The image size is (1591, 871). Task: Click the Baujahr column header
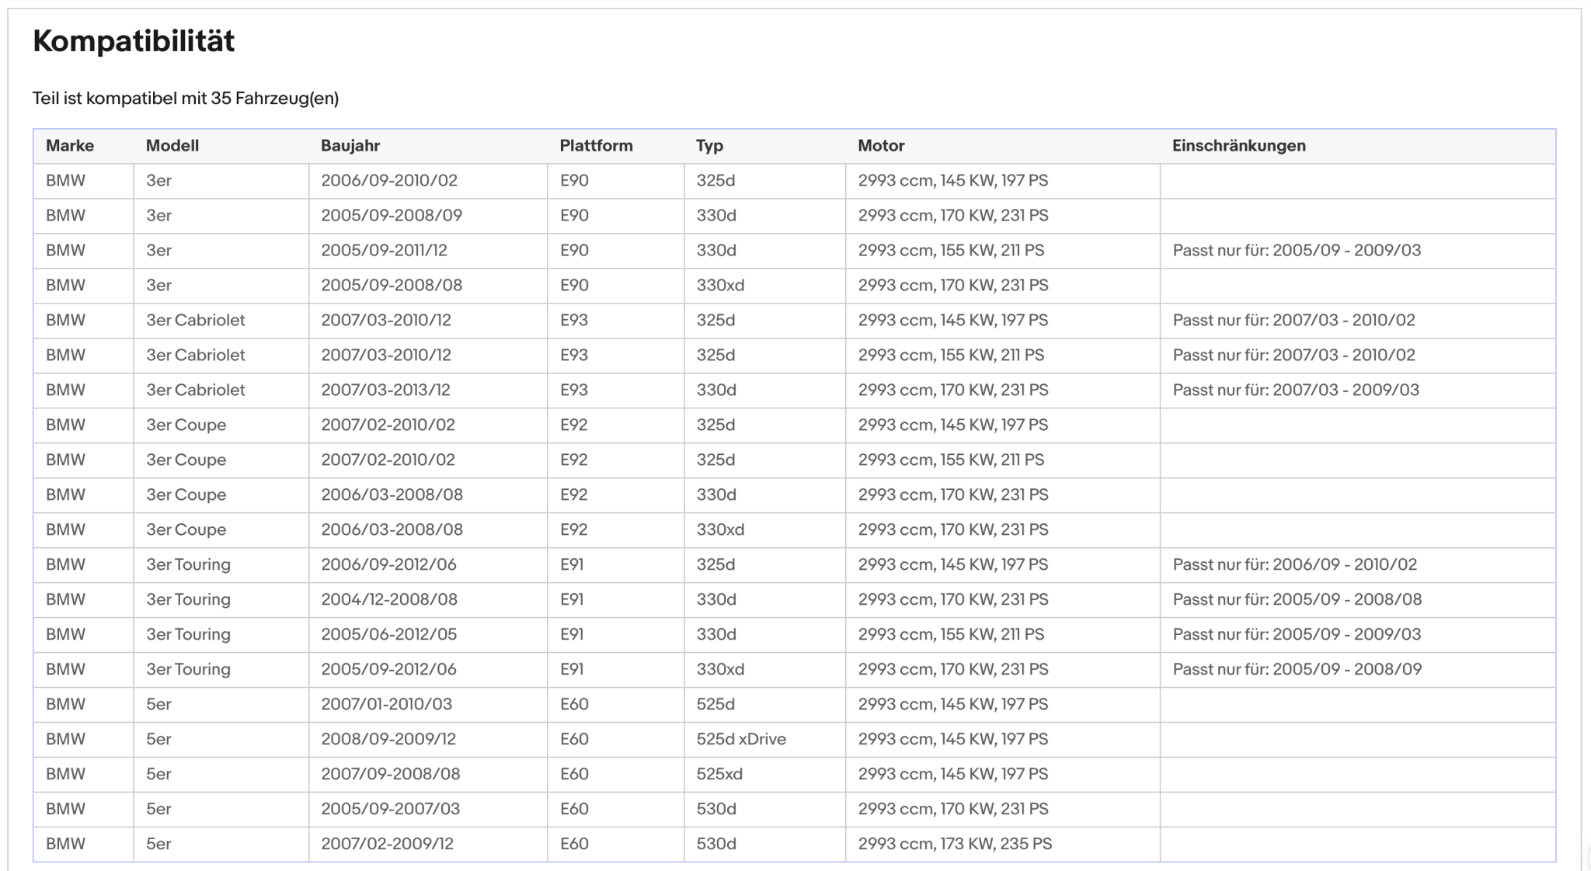coord(350,146)
